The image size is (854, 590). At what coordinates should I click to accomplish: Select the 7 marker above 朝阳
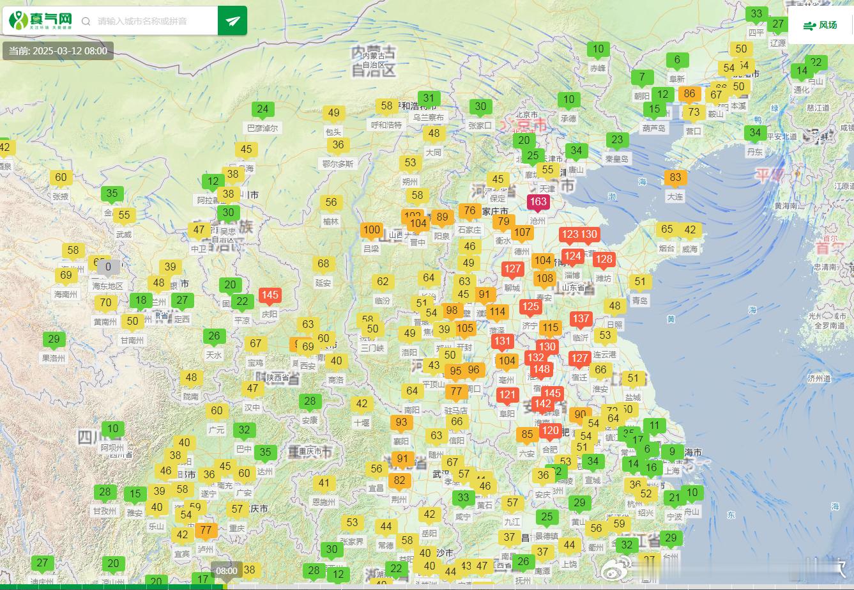pos(642,78)
